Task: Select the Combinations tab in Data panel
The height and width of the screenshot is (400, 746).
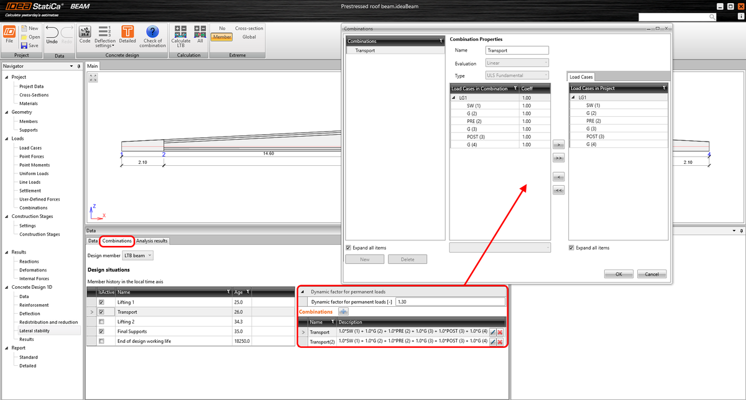Action: pos(117,240)
